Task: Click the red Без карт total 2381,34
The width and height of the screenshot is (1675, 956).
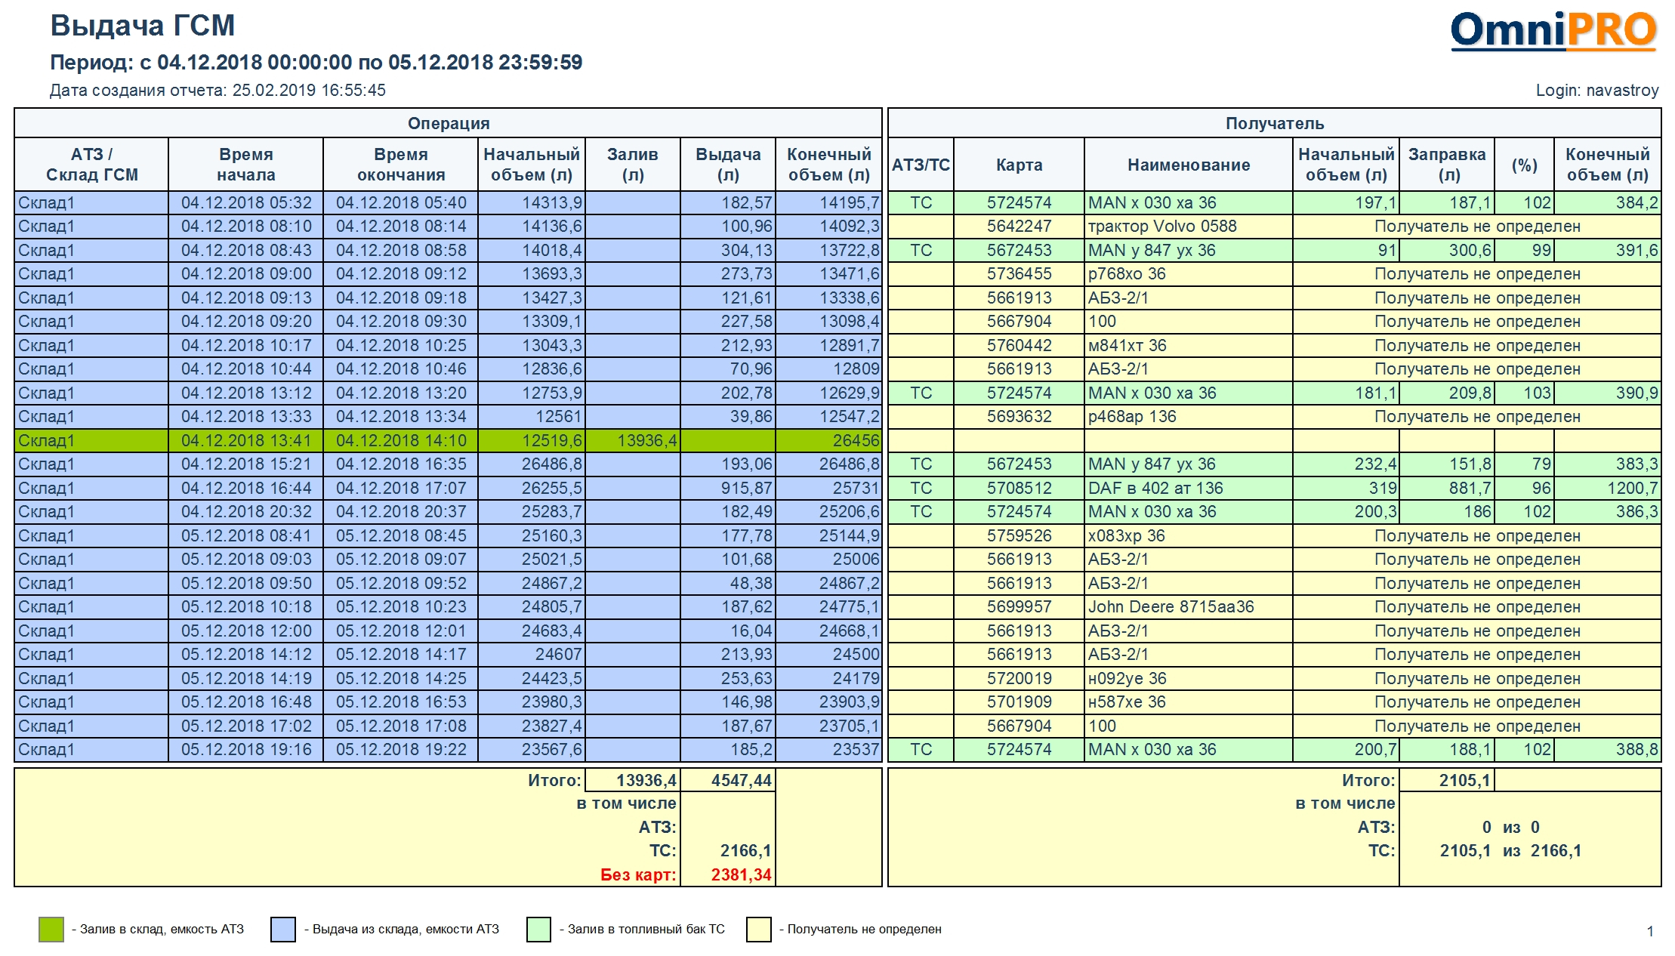Action: (x=741, y=875)
